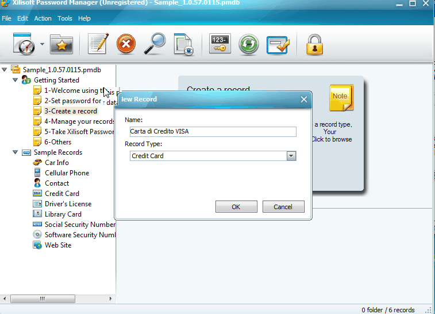Click the Cancel button in dialog
435x314 pixels.
(x=283, y=207)
